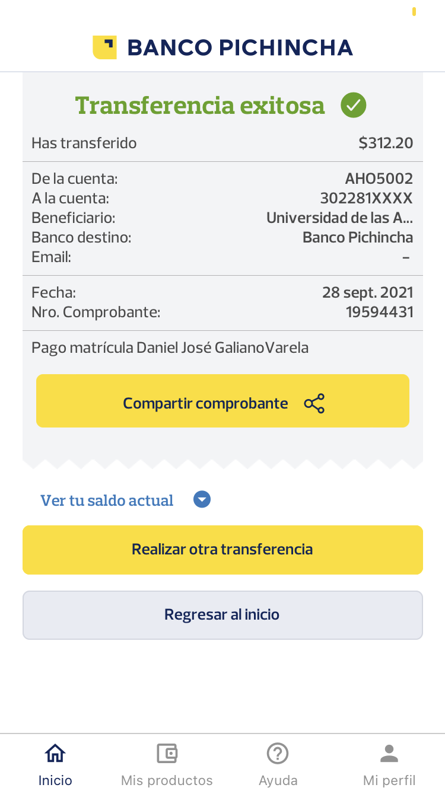Tap the Mis productos wallet icon
The width and height of the screenshot is (445, 791).
(167, 753)
